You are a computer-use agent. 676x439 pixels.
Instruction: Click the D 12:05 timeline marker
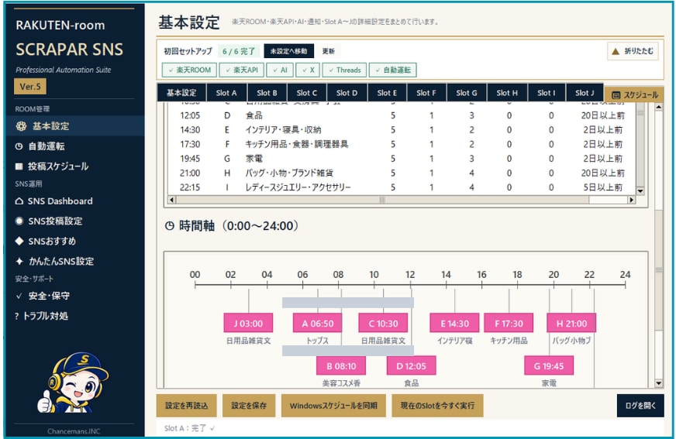pyautogui.click(x=412, y=365)
